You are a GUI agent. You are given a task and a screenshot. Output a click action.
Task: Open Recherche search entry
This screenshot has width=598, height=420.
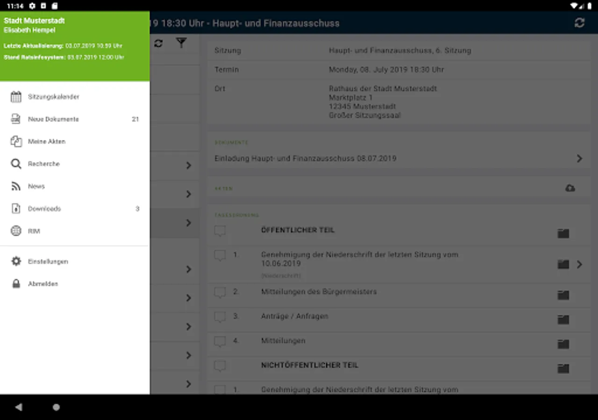point(75,164)
